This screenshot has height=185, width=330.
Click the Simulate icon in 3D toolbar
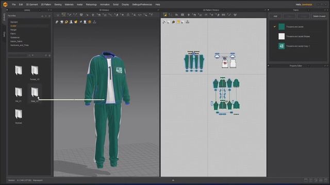[x=58, y=15]
